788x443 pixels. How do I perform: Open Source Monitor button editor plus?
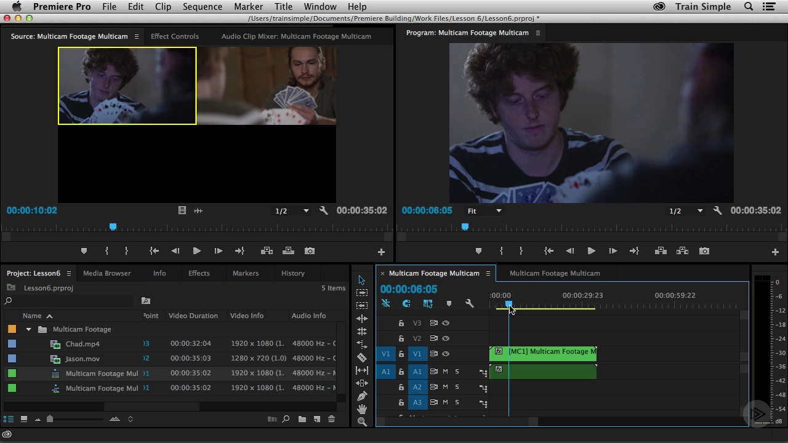coord(381,252)
